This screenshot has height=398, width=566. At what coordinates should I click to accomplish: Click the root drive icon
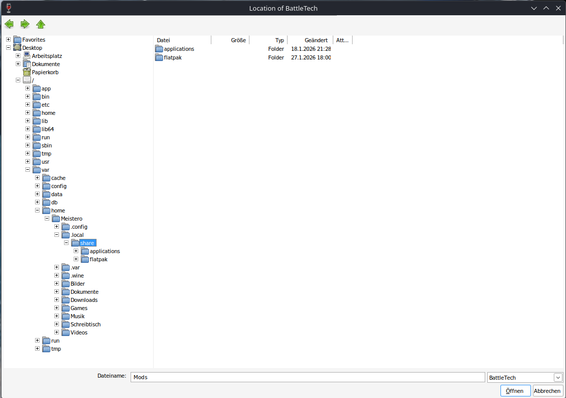(27, 80)
